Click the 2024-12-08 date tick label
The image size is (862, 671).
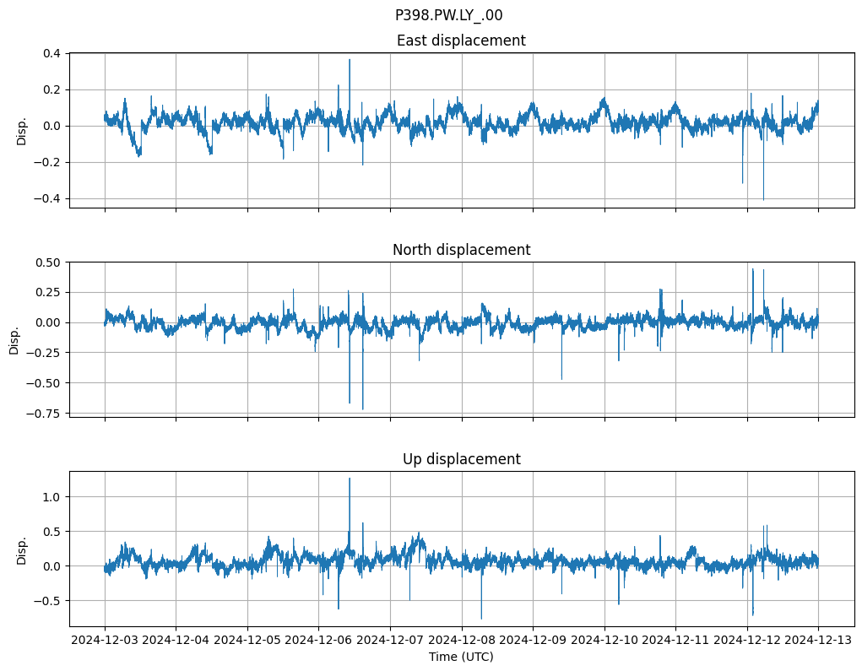462,641
